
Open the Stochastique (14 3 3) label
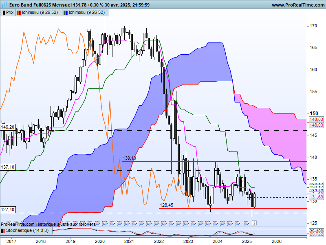(27, 230)
